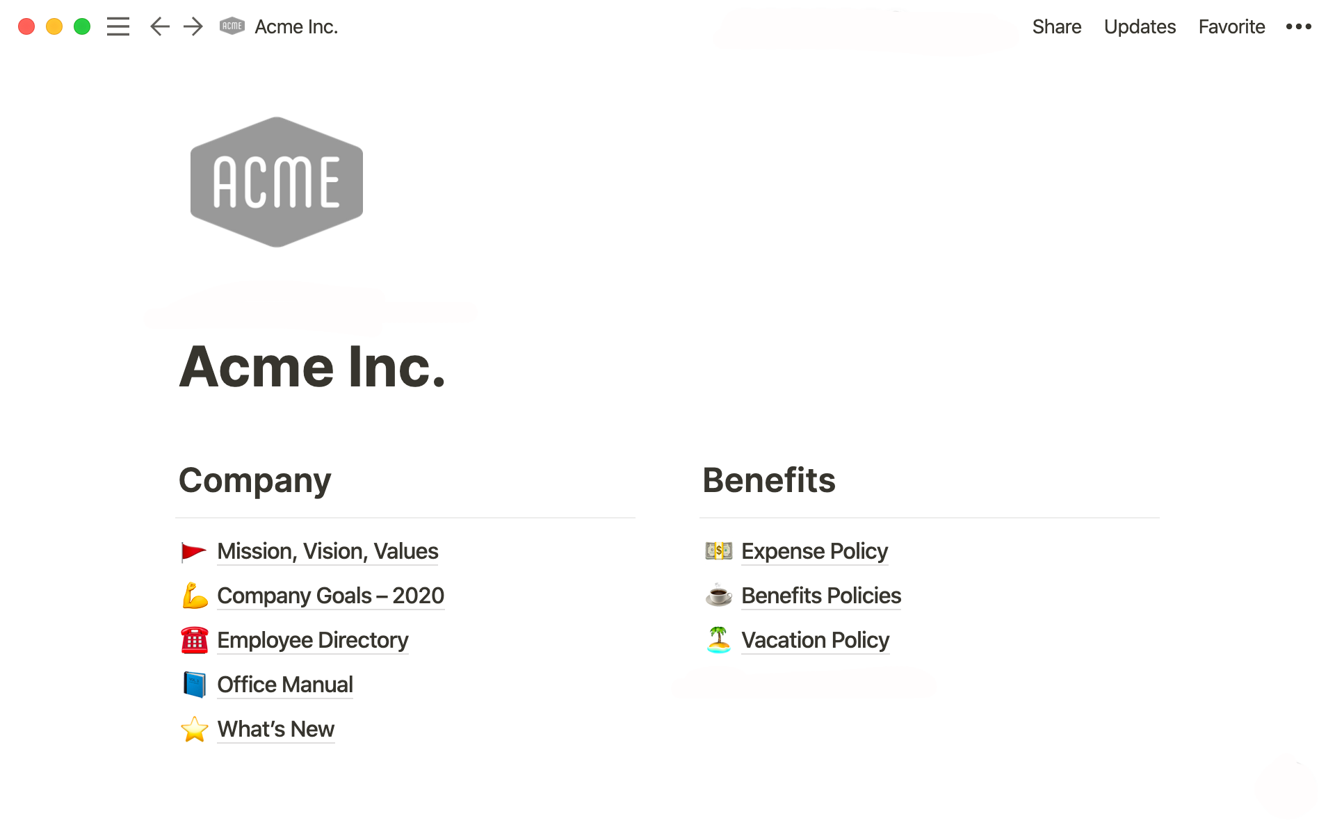Click the hamburger menu icon

click(118, 26)
